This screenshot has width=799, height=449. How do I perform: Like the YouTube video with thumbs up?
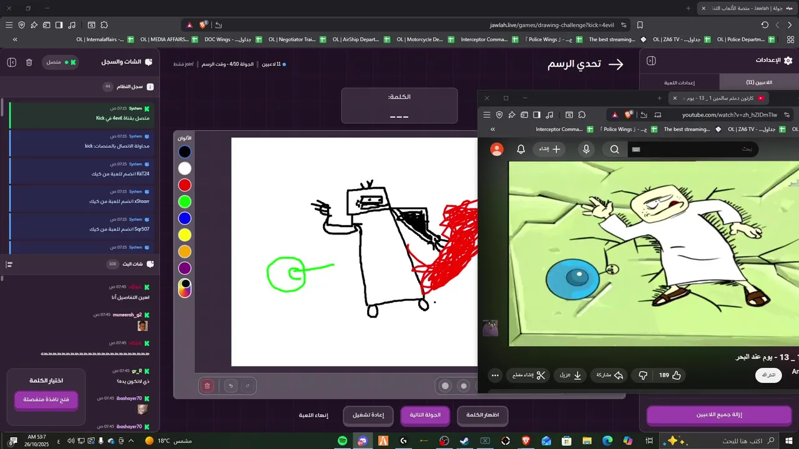670,375
